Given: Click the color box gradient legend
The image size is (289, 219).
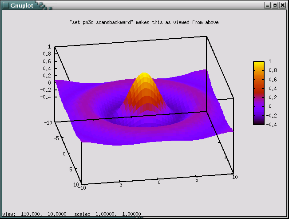Looking at the screenshot, I should click(259, 93).
